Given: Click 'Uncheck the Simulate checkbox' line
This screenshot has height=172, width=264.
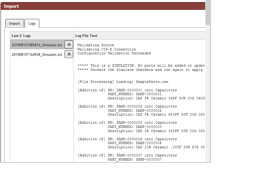Looking at the screenshot, I should 140,70.
